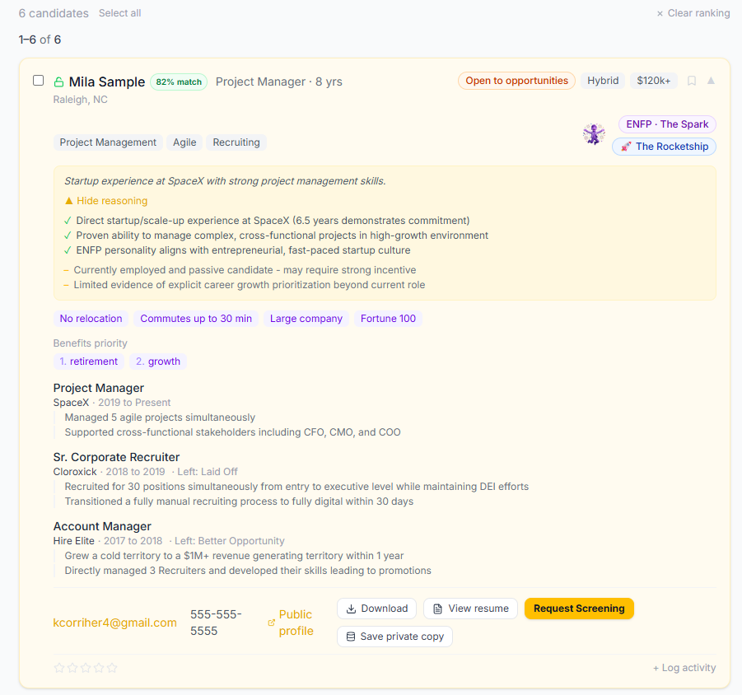Rate candidate five stars
742x695 pixels.
point(112,668)
